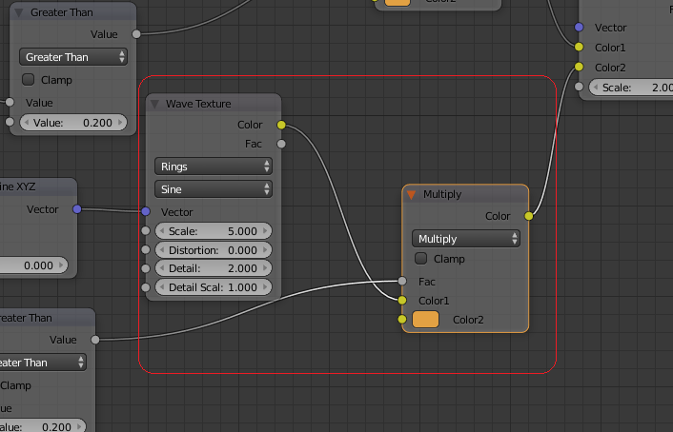Click the Multiply Color2 input socket

pyautogui.click(x=402, y=320)
